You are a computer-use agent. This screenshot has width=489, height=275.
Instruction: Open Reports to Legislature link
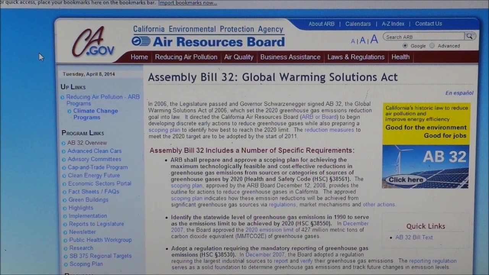coord(97,224)
